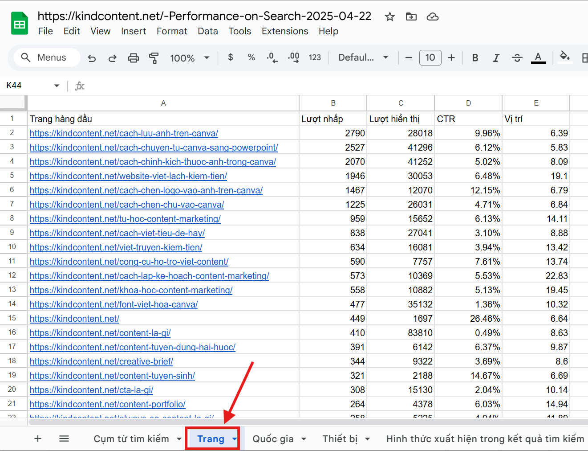Click the redo icon
588x451 pixels.
coord(112,58)
